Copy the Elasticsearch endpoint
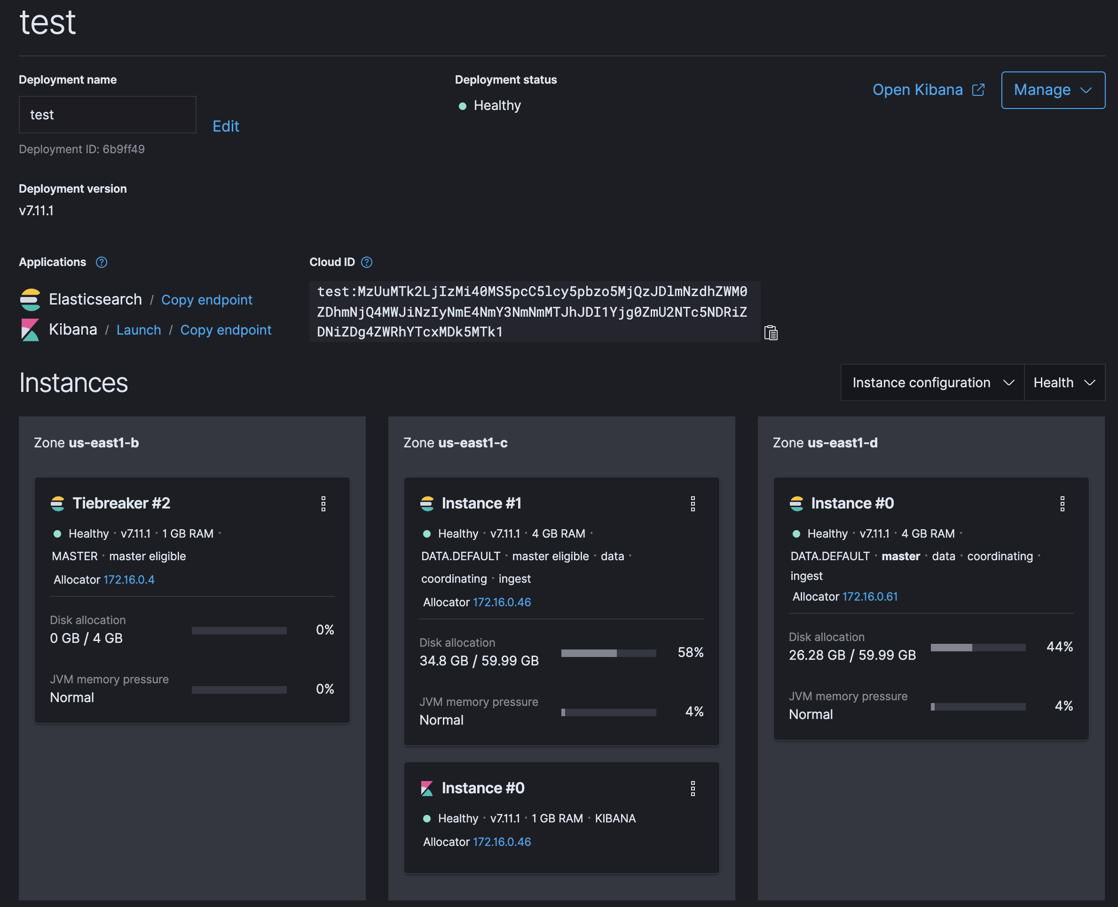 point(206,299)
